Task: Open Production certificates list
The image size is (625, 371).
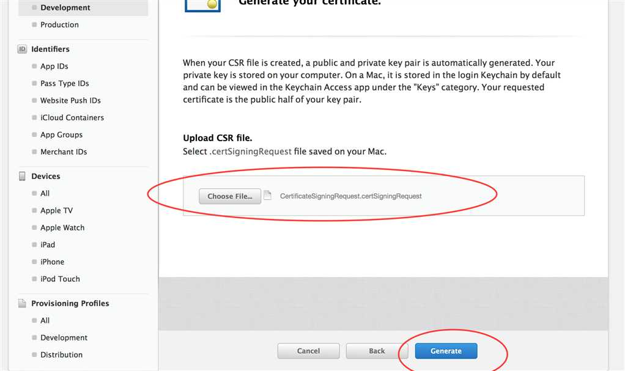Action: point(59,24)
